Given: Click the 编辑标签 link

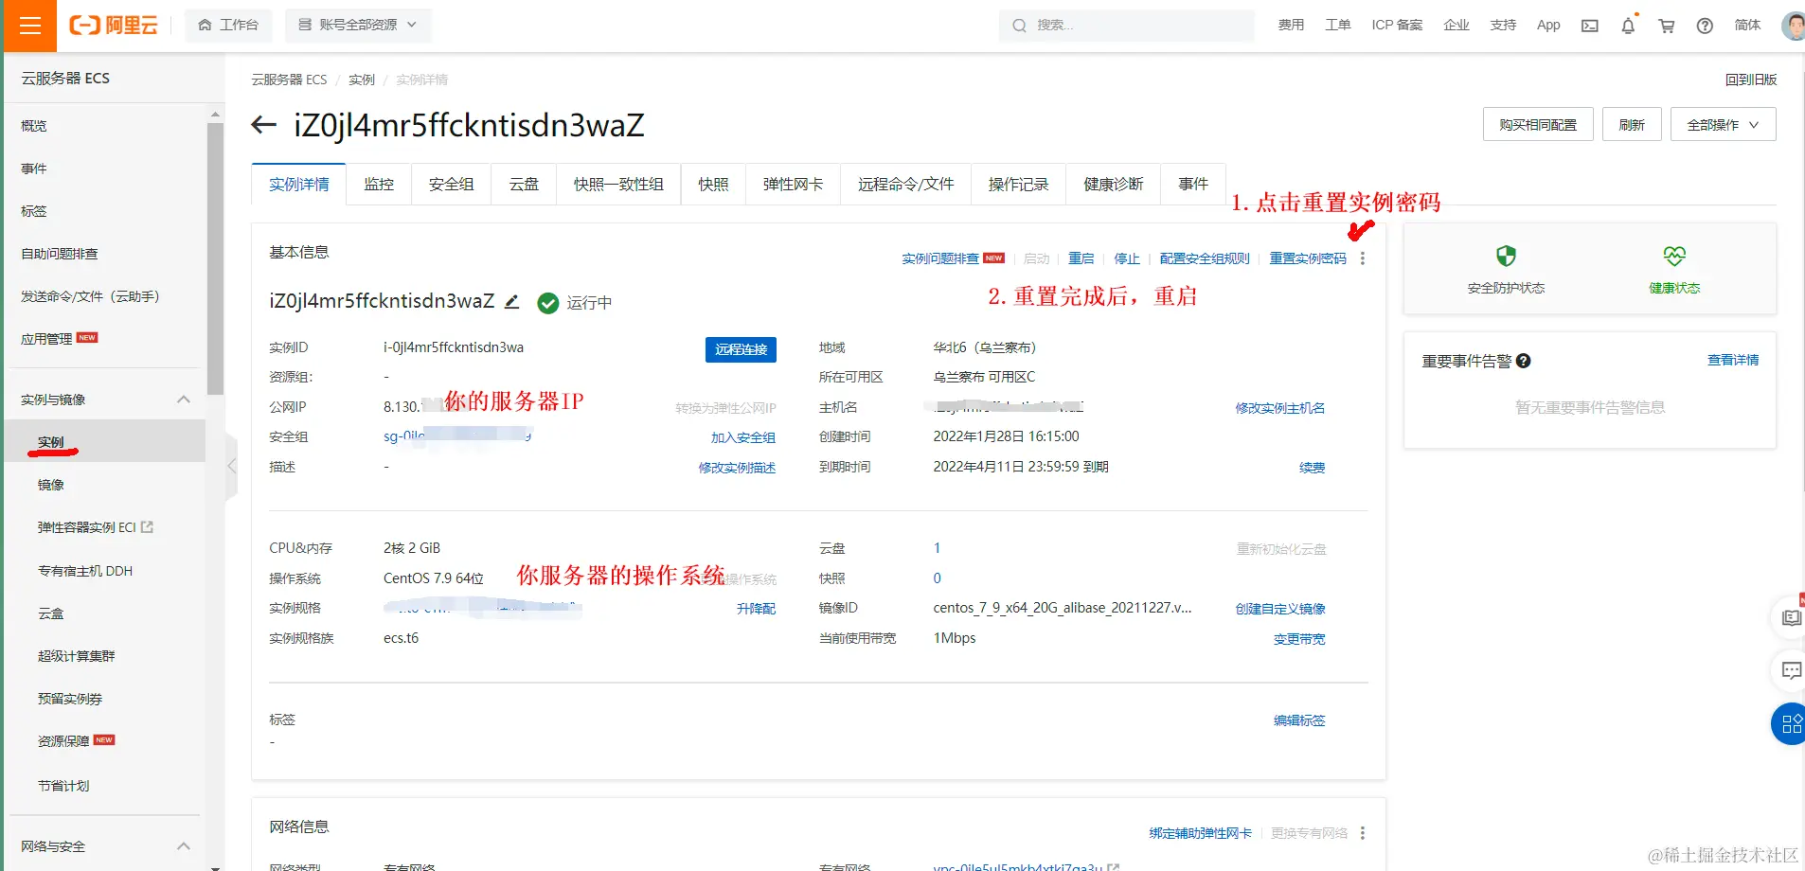Looking at the screenshot, I should (x=1299, y=720).
